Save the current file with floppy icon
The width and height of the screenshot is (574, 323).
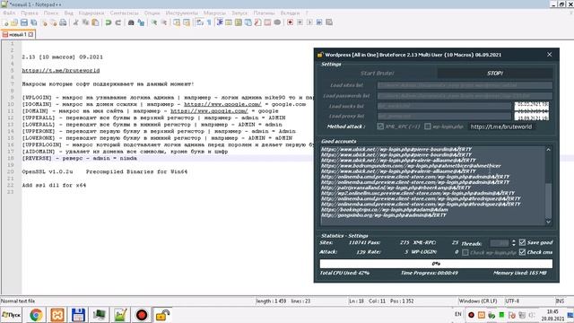coord(24,22)
